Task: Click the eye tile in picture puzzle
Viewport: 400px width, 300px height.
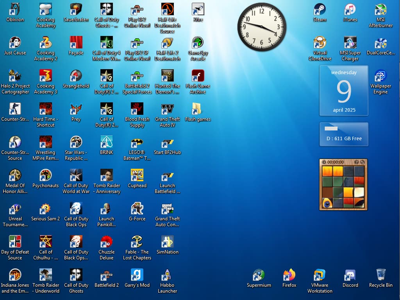Action: (327, 203)
